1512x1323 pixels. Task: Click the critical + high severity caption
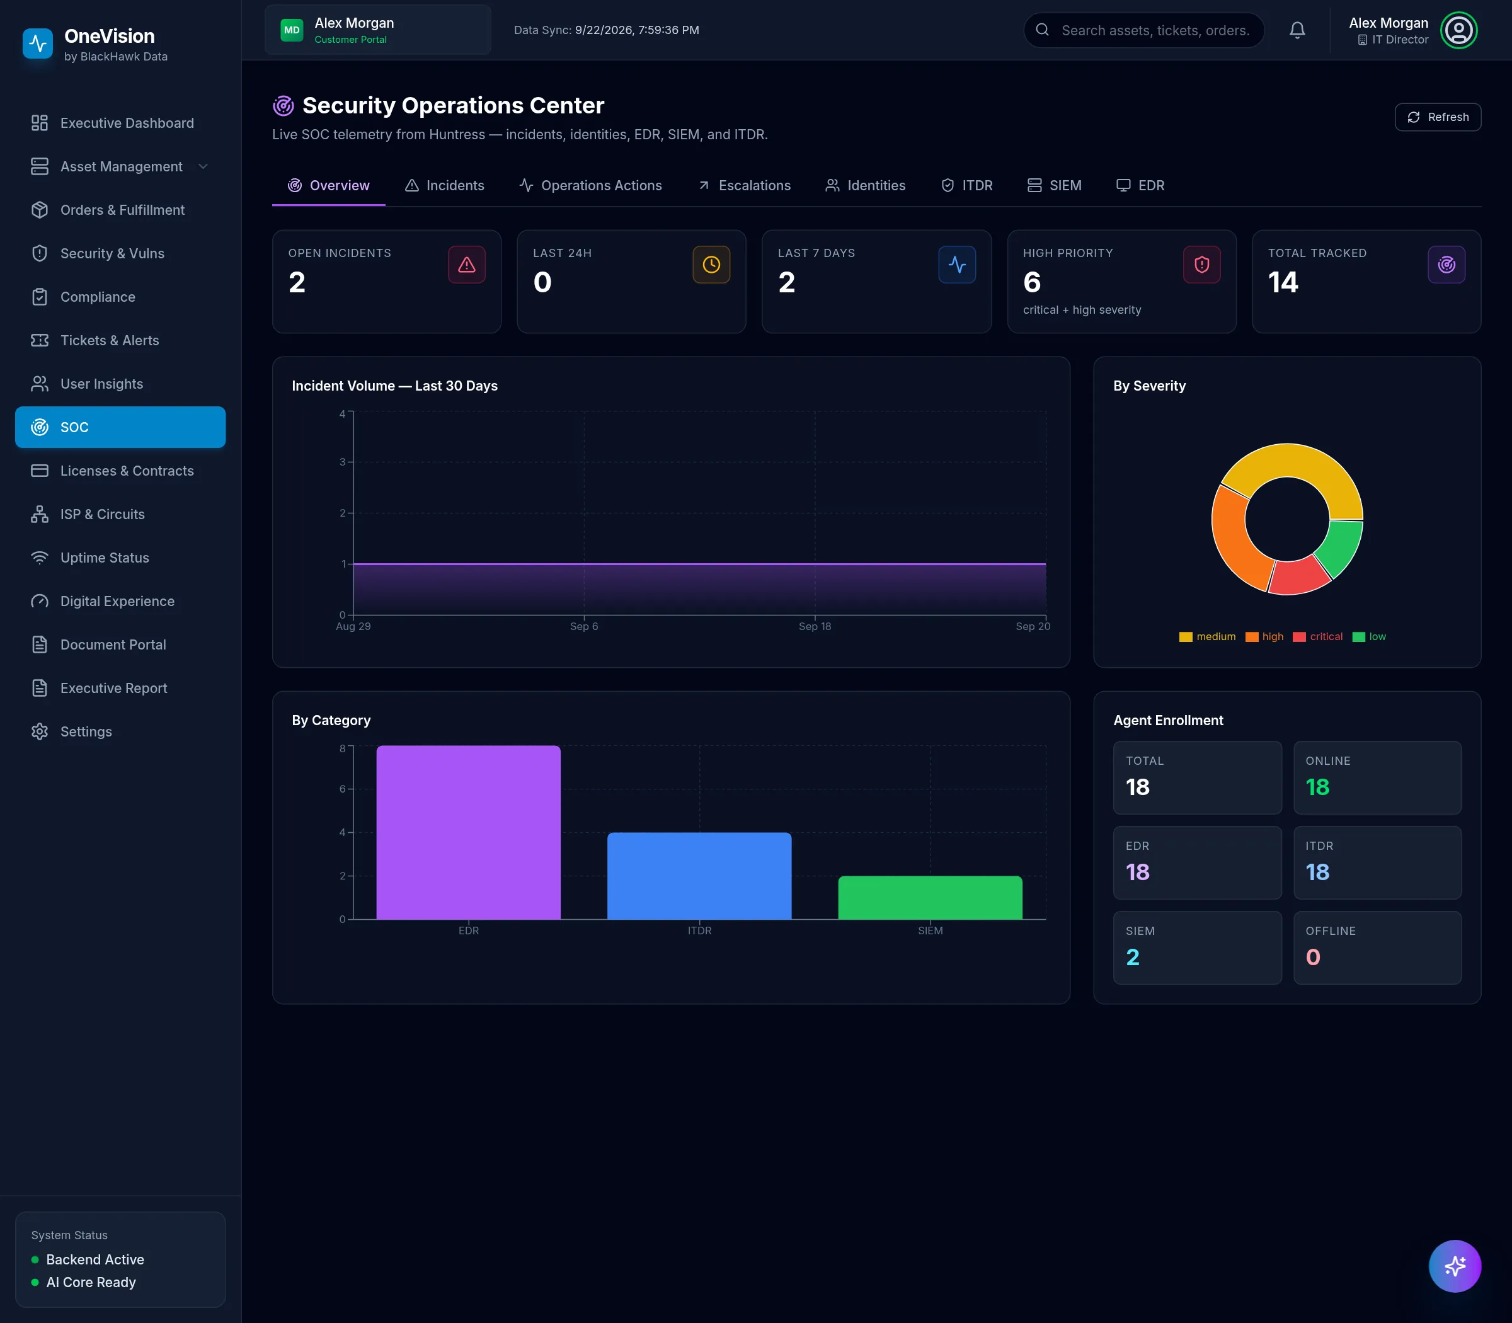[x=1082, y=310]
